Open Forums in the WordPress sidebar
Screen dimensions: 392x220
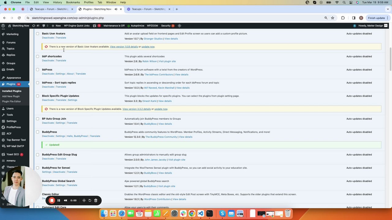click(11, 42)
